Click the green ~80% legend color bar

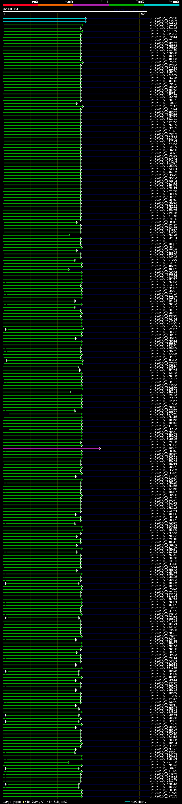coord(126,5)
